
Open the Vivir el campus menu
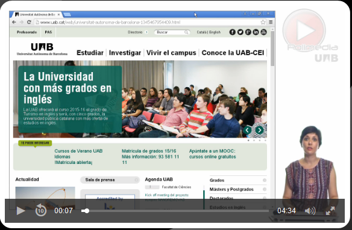(171, 53)
